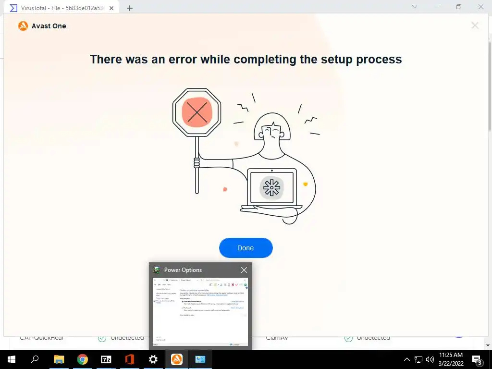Click the Control Panel taskbar icon
492x369 pixels.
tap(200, 359)
